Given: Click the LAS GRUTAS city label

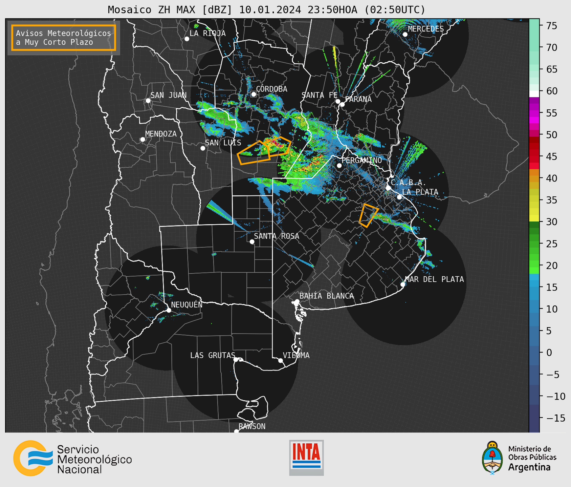Looking at the screenshot, I should tap(213, 355).
